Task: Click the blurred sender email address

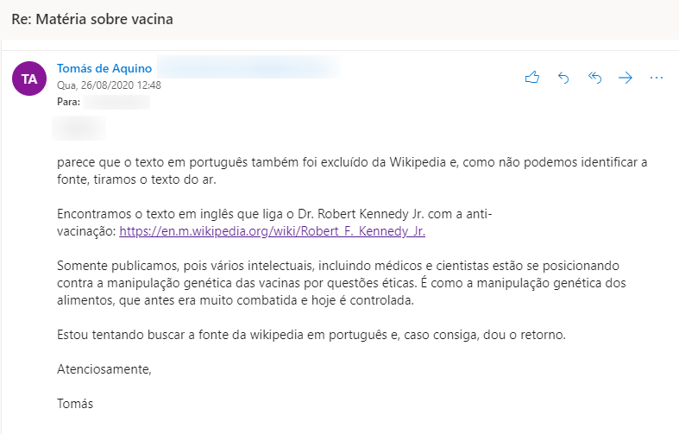Action: click(x=248, y=67)
